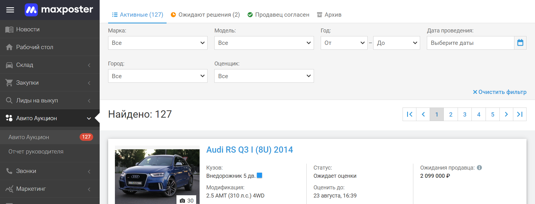The height and width of the screenshot is (204, 535).
Task: Open the hamburger menu icon
Action: (x=10, y=10)
